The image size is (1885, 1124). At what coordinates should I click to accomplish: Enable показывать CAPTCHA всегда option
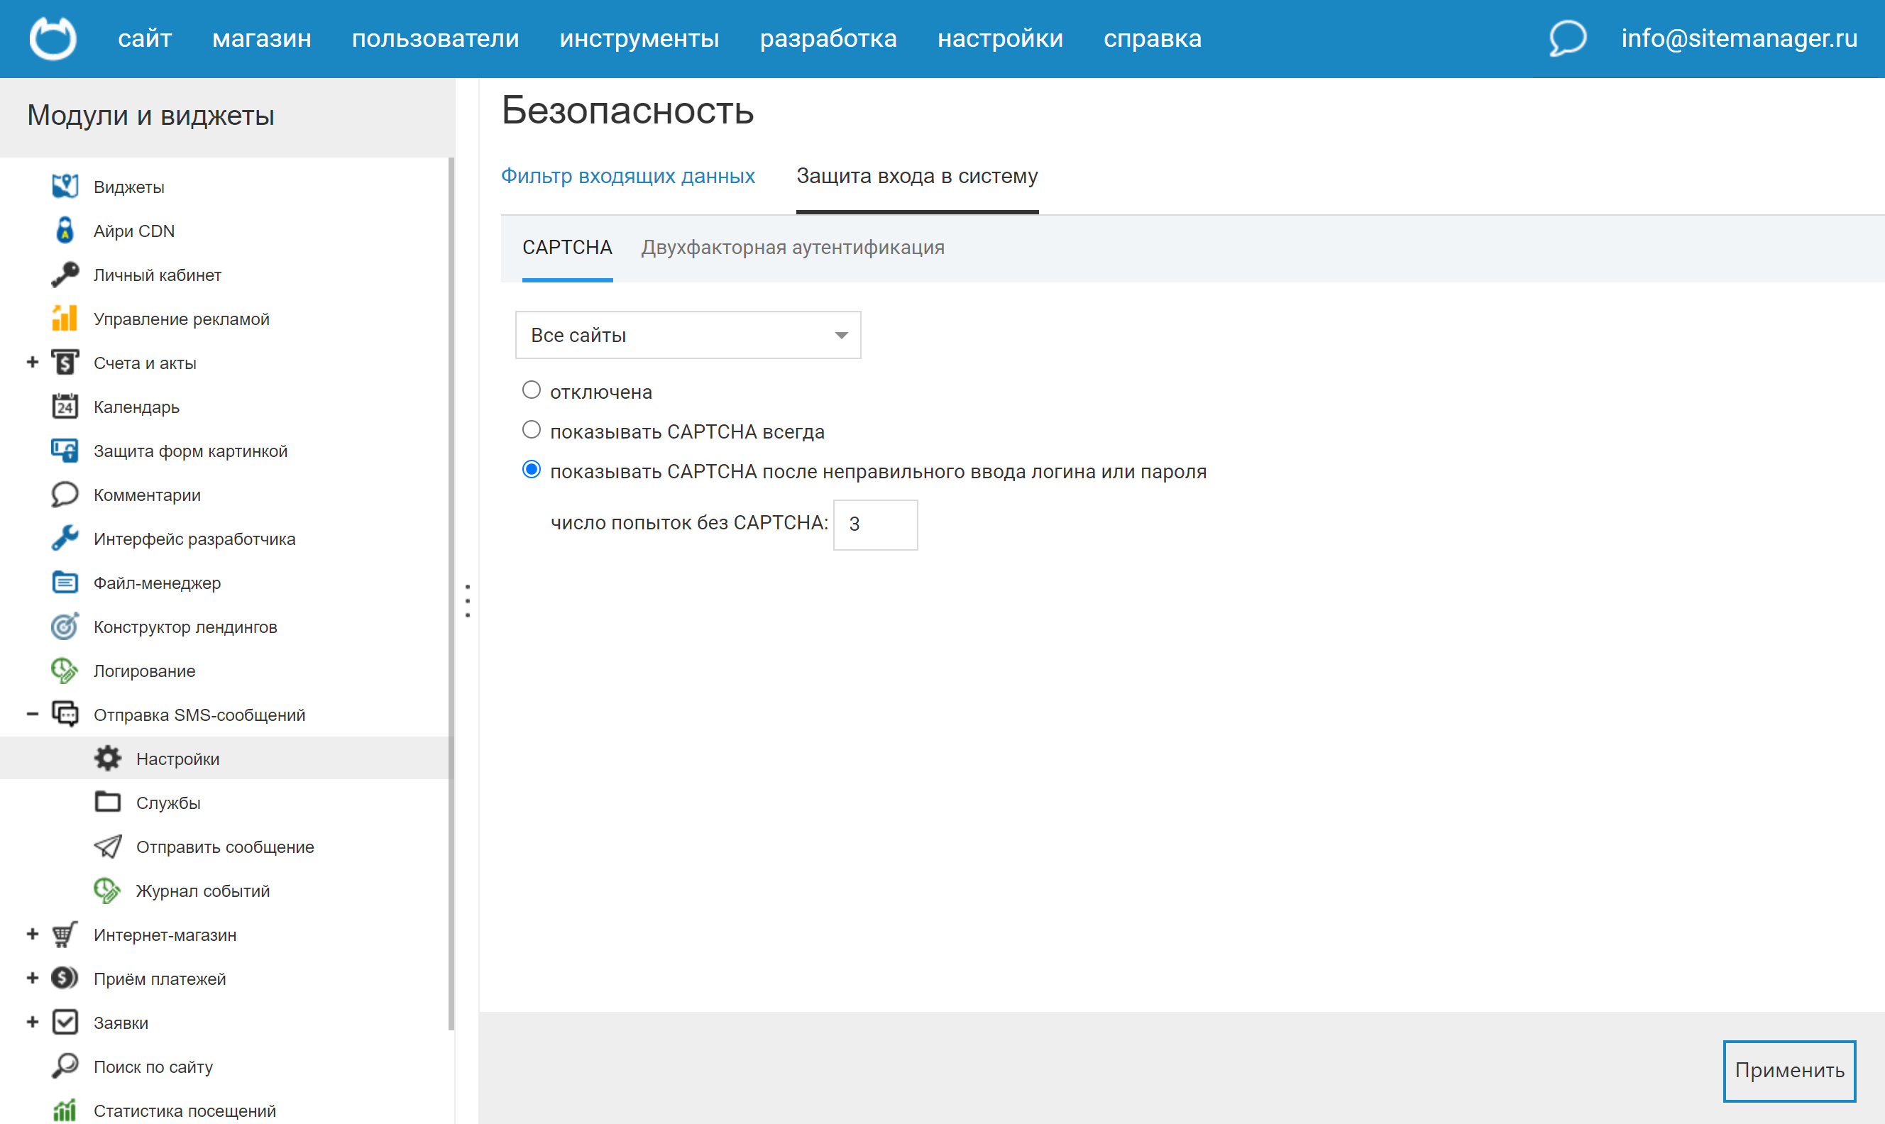click(x=531, y=429)
